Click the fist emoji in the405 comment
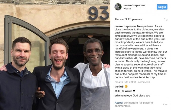 click(x=126, y=86)
